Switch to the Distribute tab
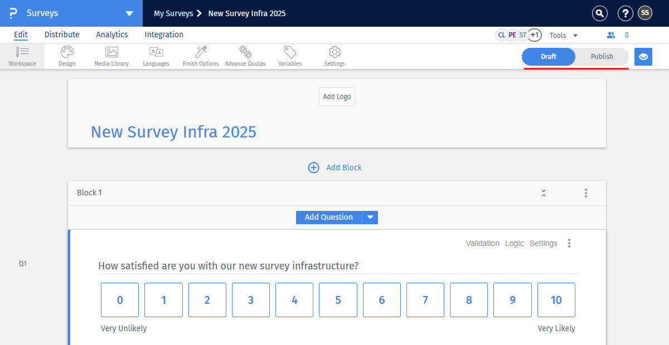This screenshot has height=345, width=669. click(61, 34)
